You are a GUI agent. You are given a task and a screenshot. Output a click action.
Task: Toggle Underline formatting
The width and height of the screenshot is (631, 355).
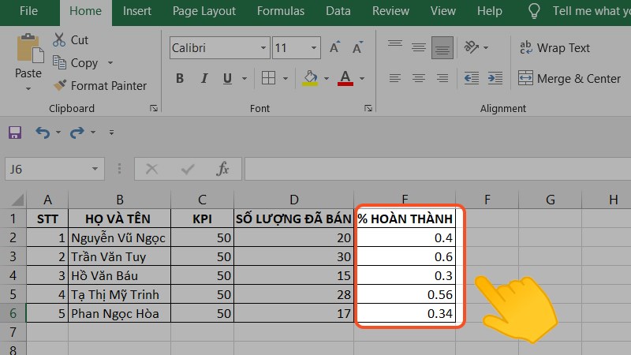click(x=227, y=78)
